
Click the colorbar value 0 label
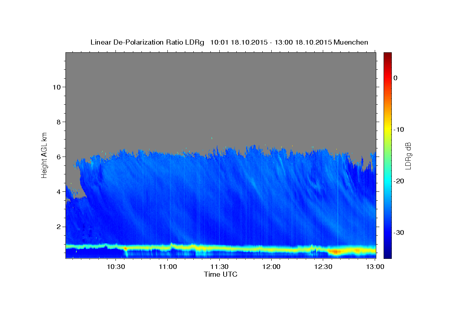395,78
